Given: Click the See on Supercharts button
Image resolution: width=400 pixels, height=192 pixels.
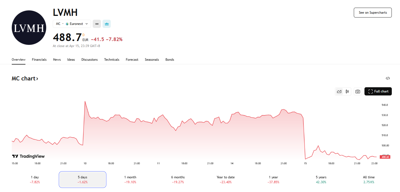Looking at the screenshot, I should (x=373, y=13).
